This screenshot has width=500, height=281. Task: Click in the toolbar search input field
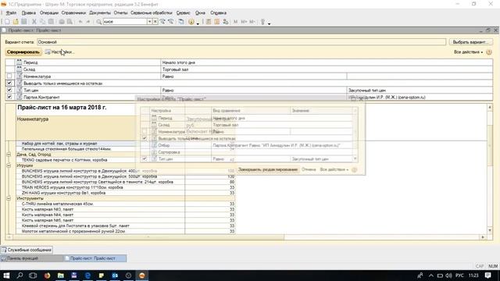tap(125, 22)
